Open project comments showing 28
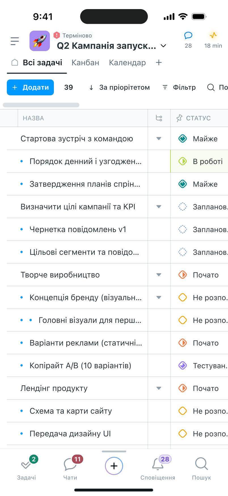This screenshot has height=496, width=228. pos(188,36)
